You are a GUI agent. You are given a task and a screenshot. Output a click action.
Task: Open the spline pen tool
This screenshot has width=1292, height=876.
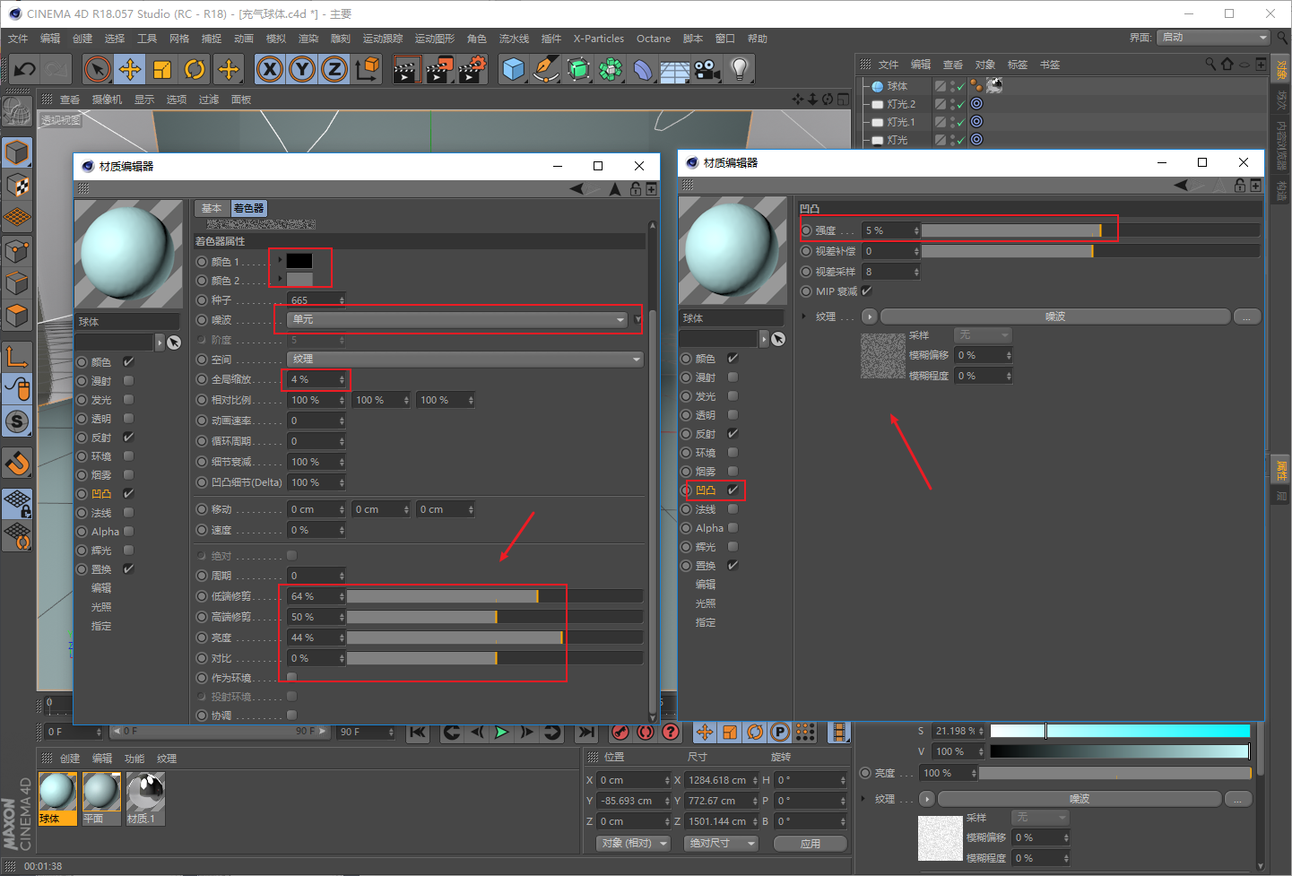tap(545, 69)
